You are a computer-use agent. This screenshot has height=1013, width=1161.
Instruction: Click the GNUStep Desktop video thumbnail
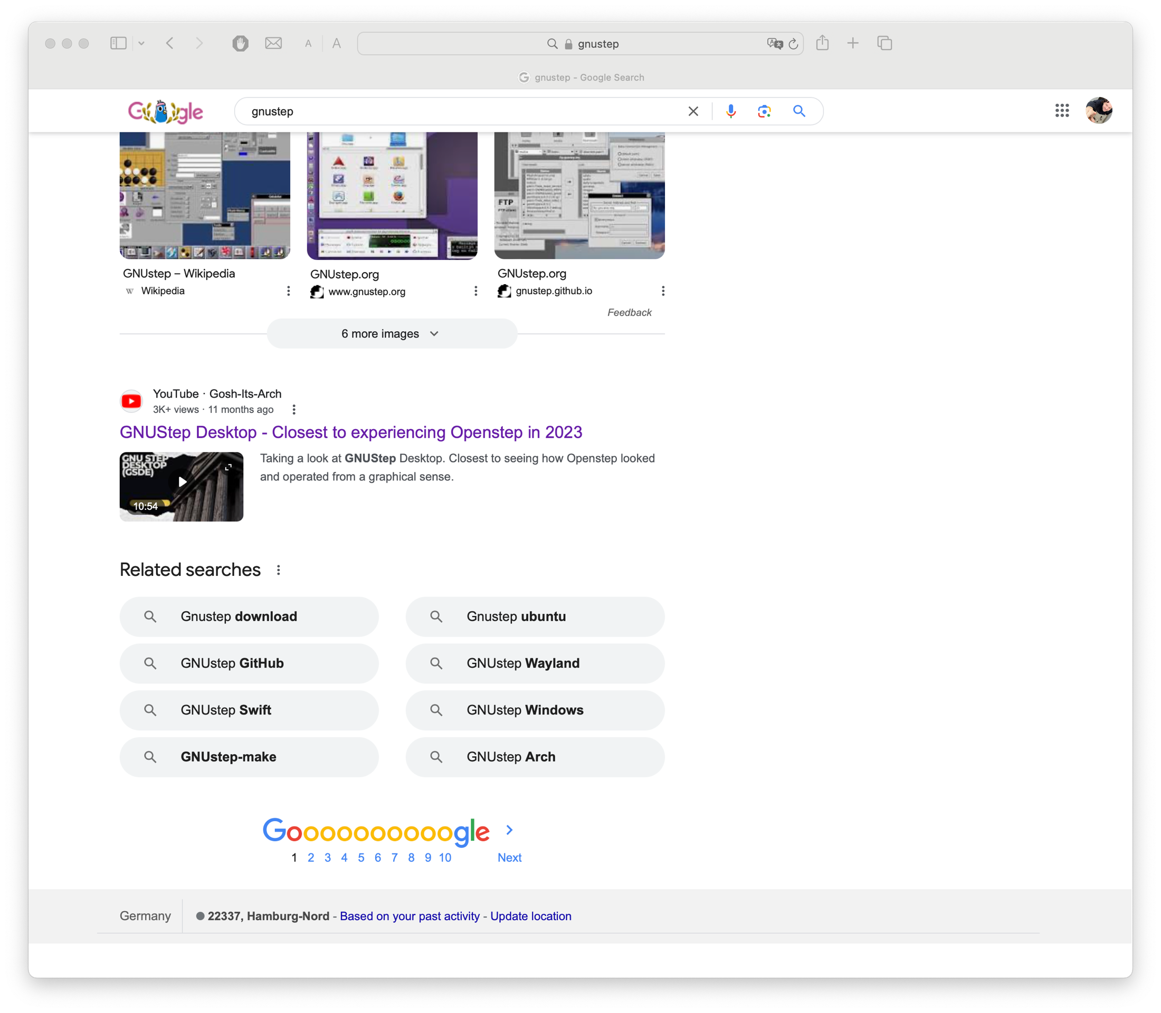[183, 484]
